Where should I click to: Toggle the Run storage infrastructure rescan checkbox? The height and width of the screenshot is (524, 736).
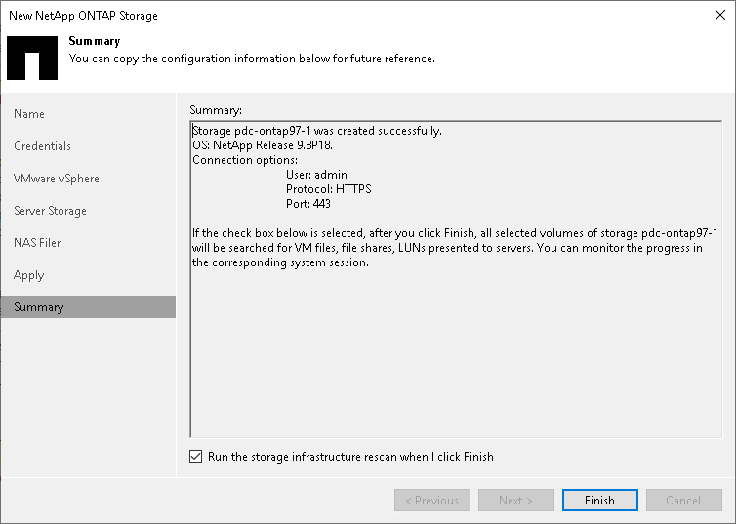click(x=196, y=456)
